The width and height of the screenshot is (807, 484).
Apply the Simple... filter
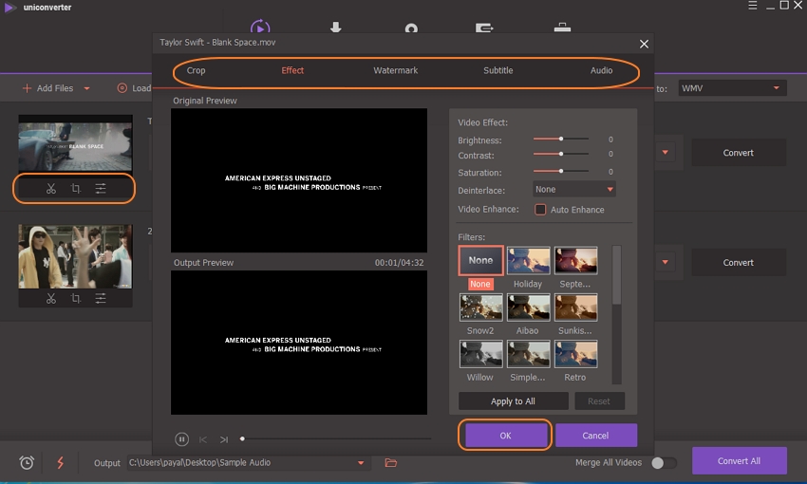[528, 354]
